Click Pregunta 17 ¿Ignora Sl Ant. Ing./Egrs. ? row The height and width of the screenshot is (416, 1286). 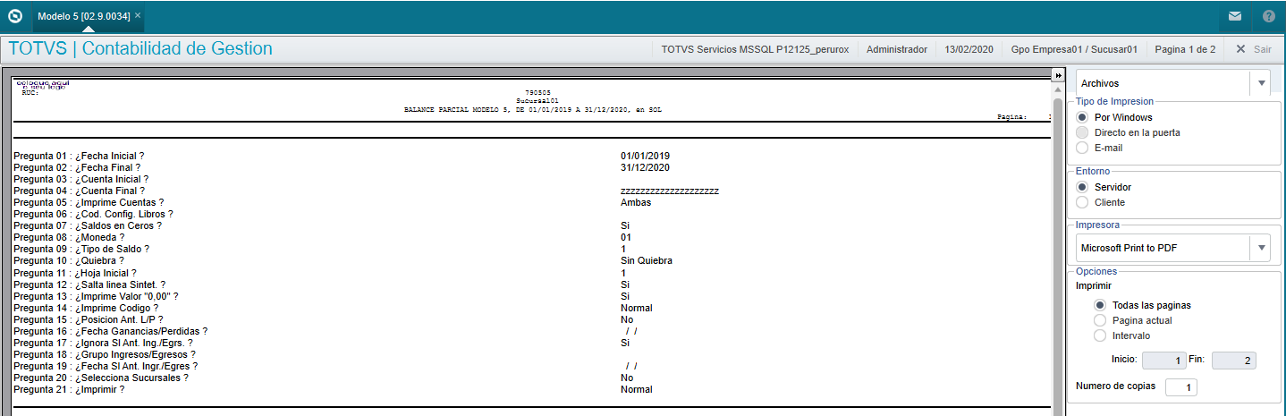point(104,343)
